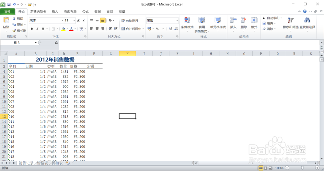Click the Borders icon

click(x=53, y=29)
